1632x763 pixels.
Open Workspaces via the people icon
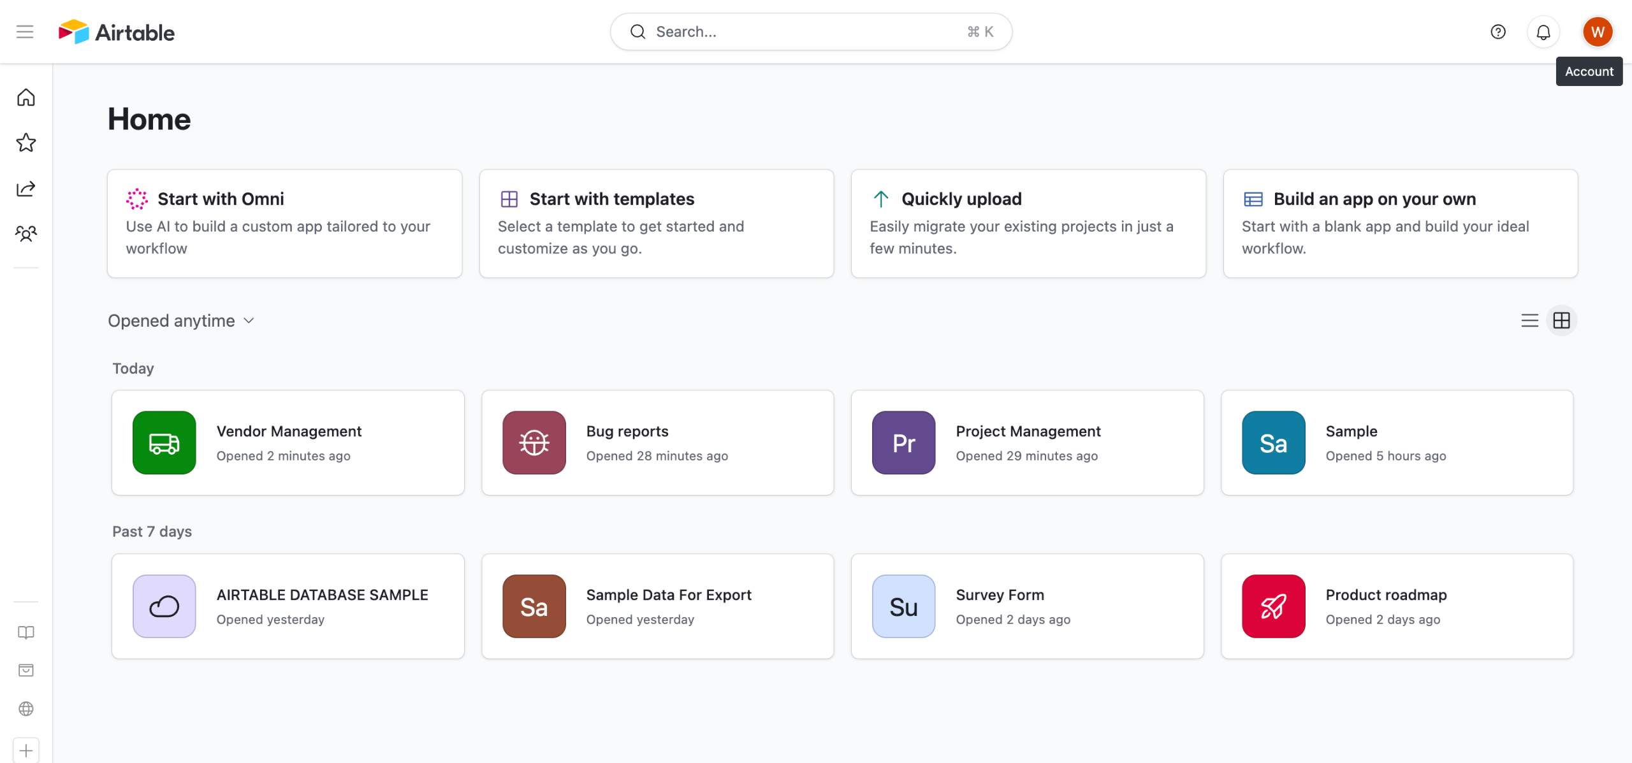click(25, 234)
